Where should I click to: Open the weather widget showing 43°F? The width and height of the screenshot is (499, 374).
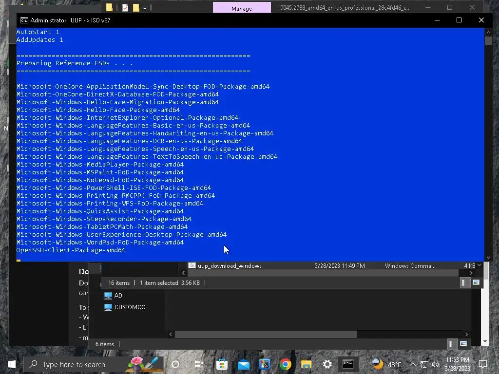386,364
